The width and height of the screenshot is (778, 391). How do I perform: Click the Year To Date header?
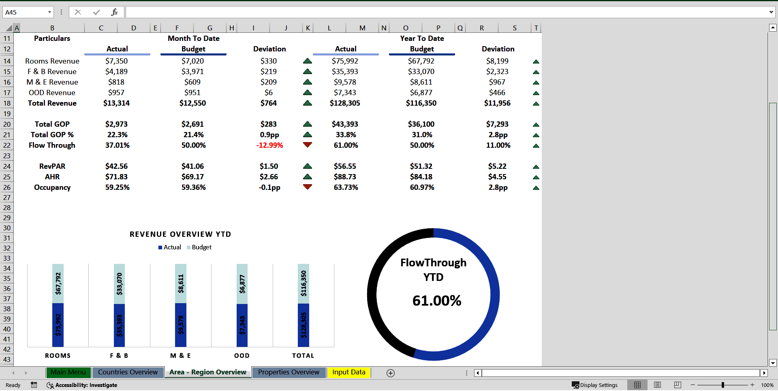[x=422, y=38]
